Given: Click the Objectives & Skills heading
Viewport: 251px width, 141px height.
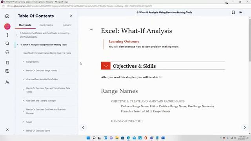Looking at the screenshot, I should [x=134, y=66].
